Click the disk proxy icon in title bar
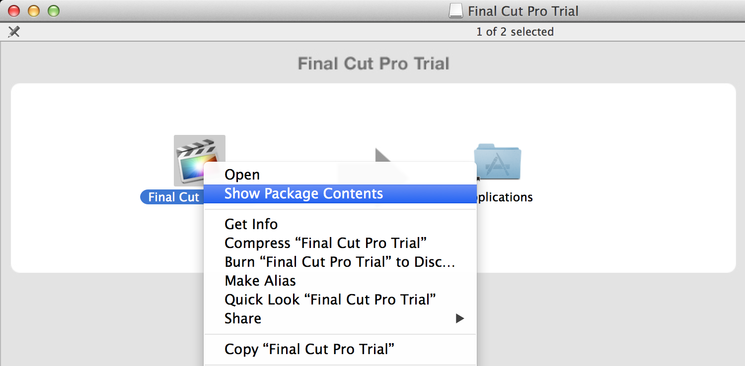The height and width of the screenshot is (366, 745). [x=455, y=11]
